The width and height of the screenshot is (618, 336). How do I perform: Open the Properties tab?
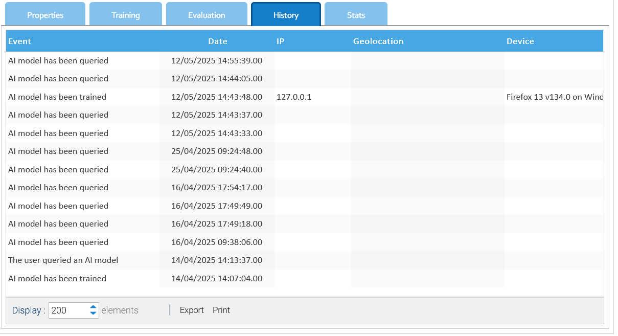pos(45,14)
